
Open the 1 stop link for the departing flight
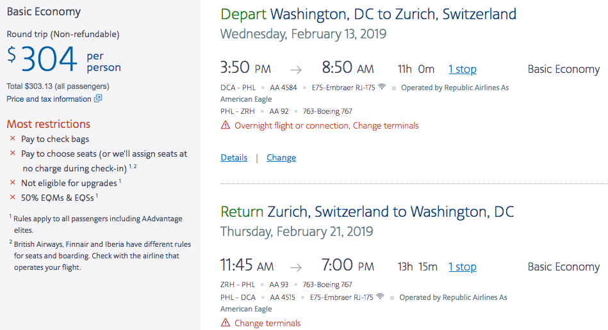[x=462, y=69]
